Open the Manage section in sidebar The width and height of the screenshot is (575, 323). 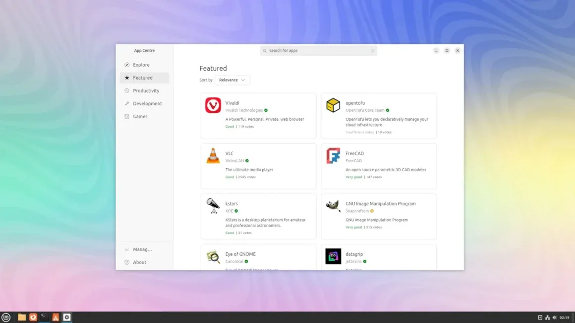tap(144, 249)
